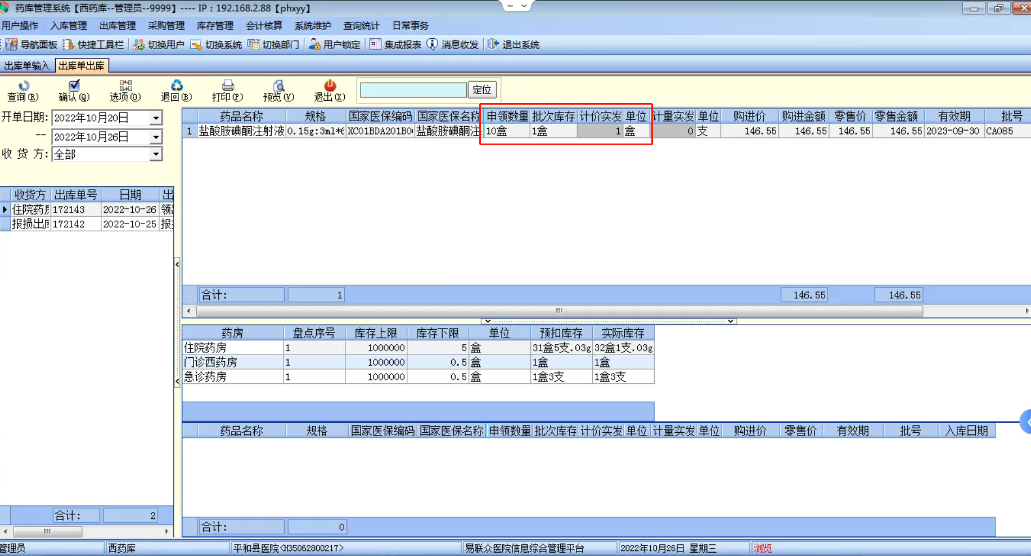Screen dimensions: 1031x556
Task: Select the 急诊药房 pharmacy row
Action: 418,377
